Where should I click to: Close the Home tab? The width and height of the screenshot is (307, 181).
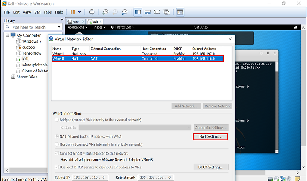83,21
